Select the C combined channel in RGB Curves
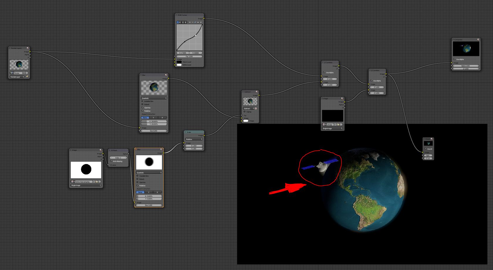The image size is (493, 270). click(x=178, y=22)
